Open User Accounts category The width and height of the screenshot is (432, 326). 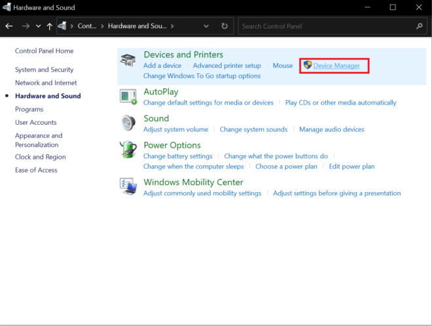point(36,122)
